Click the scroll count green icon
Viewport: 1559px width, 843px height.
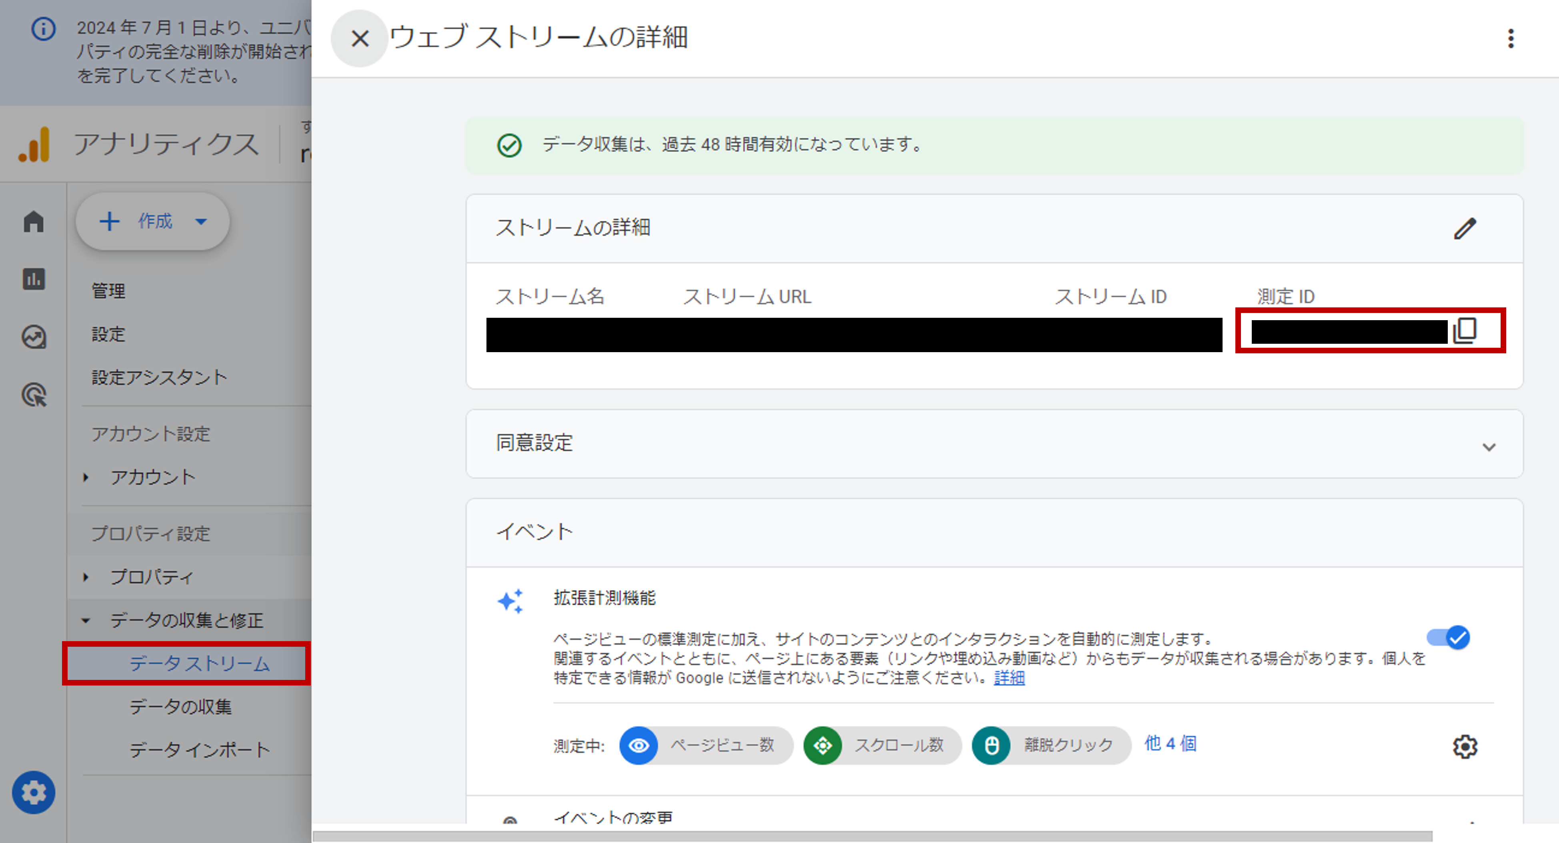(x=823, y=745)
